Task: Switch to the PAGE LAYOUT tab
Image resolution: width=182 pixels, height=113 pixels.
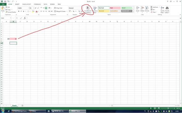Action: click(27, 4)
